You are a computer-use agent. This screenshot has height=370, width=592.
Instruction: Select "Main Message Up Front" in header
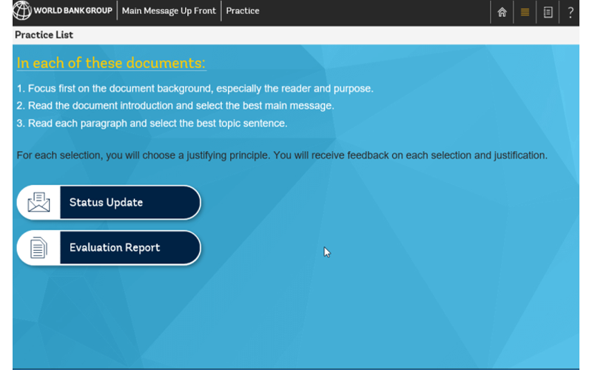[x=169, y=11]
